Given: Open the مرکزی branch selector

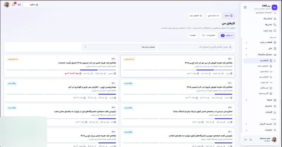Looking at the screenshot, I should [x=32, y=5].
